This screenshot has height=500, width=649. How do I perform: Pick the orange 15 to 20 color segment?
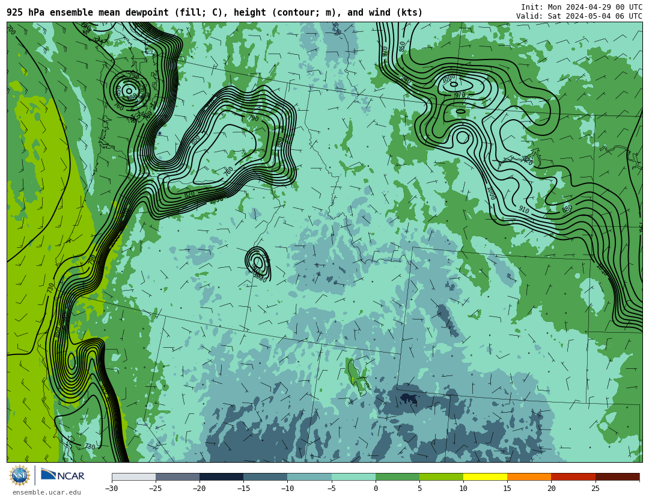[529, 477]
